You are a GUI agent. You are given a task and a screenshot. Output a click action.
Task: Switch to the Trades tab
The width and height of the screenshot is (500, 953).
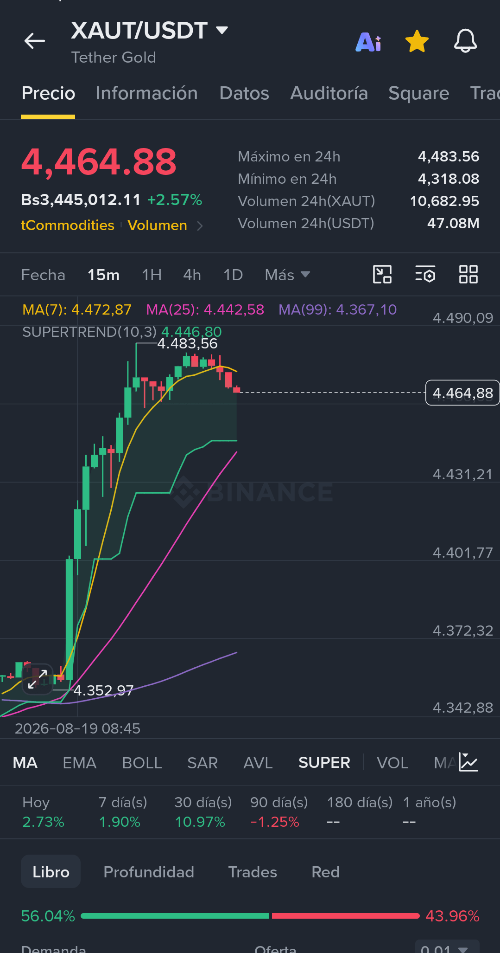(253, 872)
